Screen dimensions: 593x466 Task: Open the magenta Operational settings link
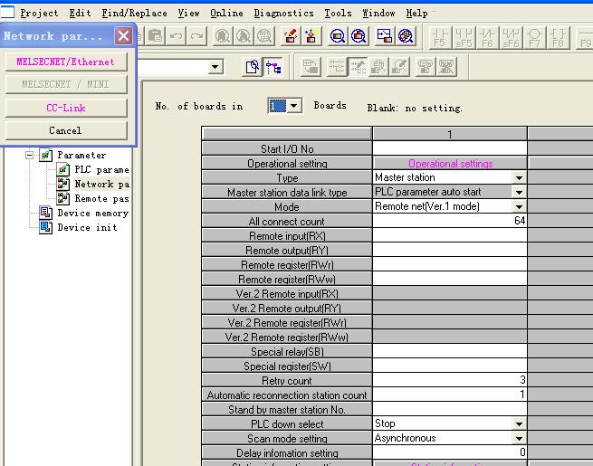(x=450, y=164)
